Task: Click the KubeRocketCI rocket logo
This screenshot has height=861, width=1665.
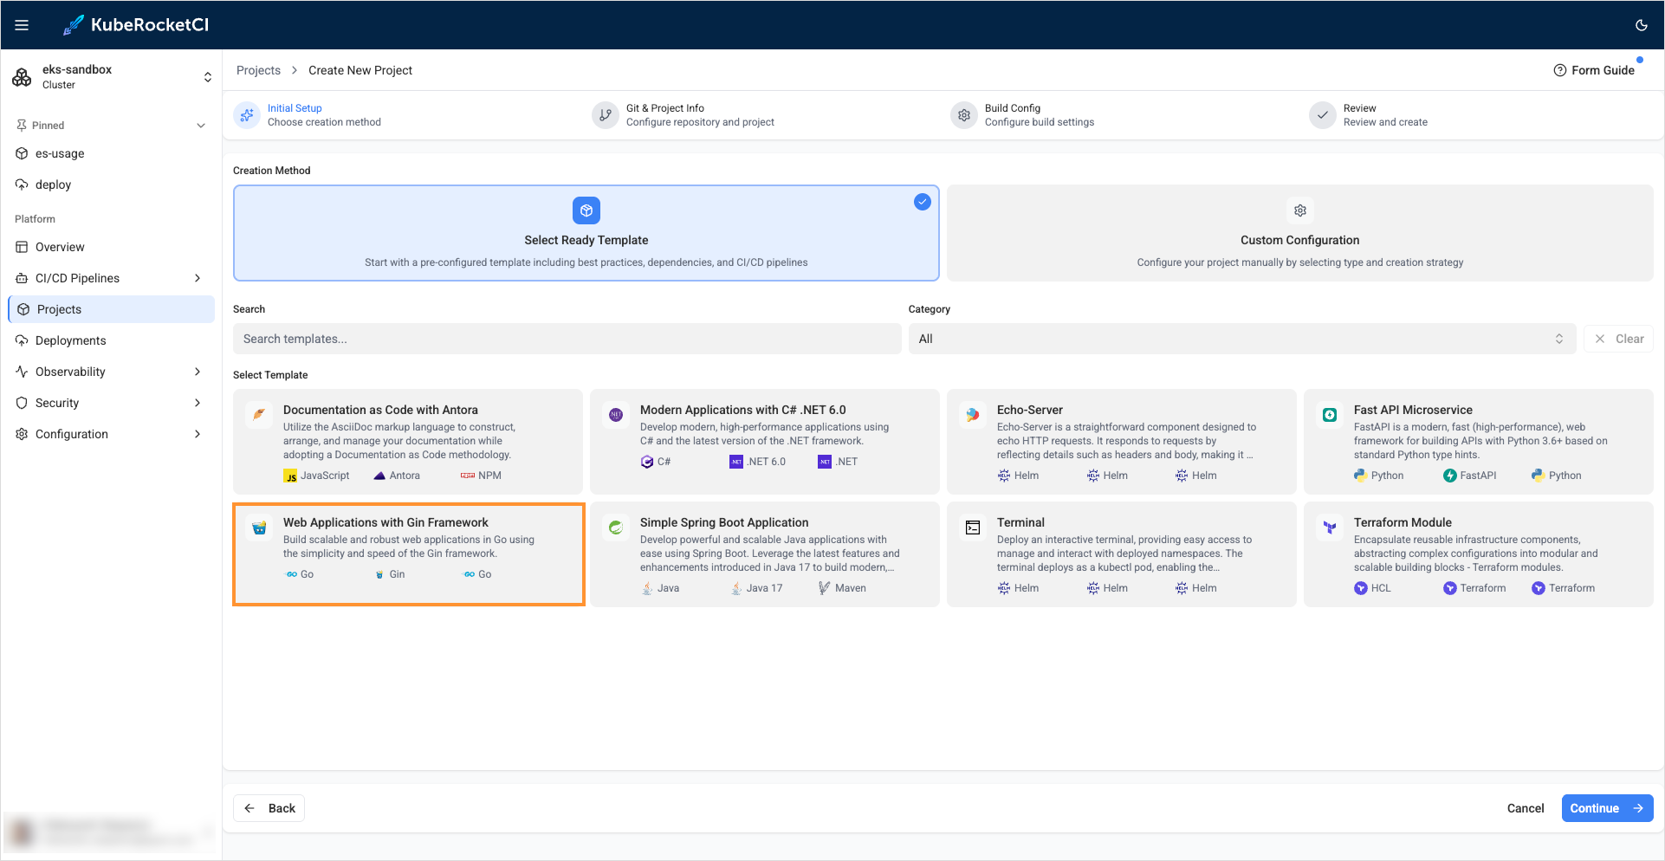Action: pos(73,24)
